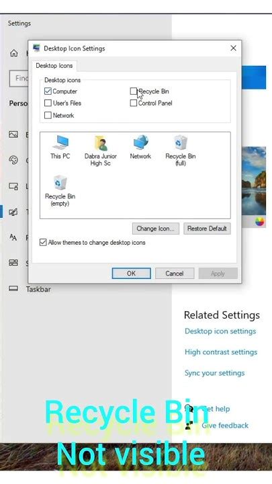Image resolution: width=272 pixels, height=484 pixels.
Task: Uncheck the Computer checkbox
Action: (48, 91)
